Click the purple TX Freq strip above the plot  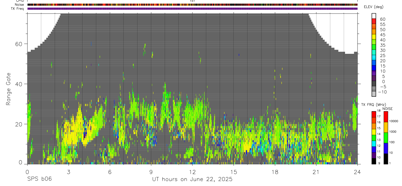click(192, 9)
